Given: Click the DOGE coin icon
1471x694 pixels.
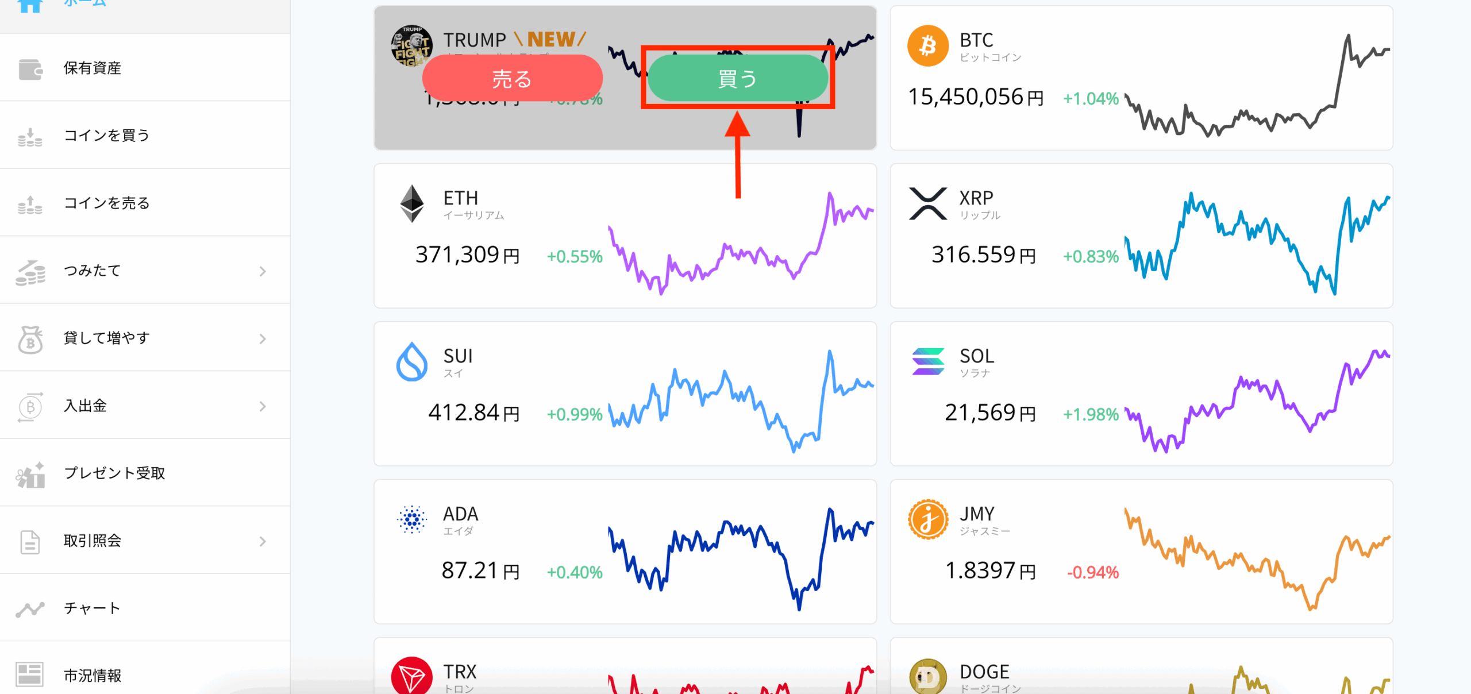Looking at the screenshot, I should 927,677.
